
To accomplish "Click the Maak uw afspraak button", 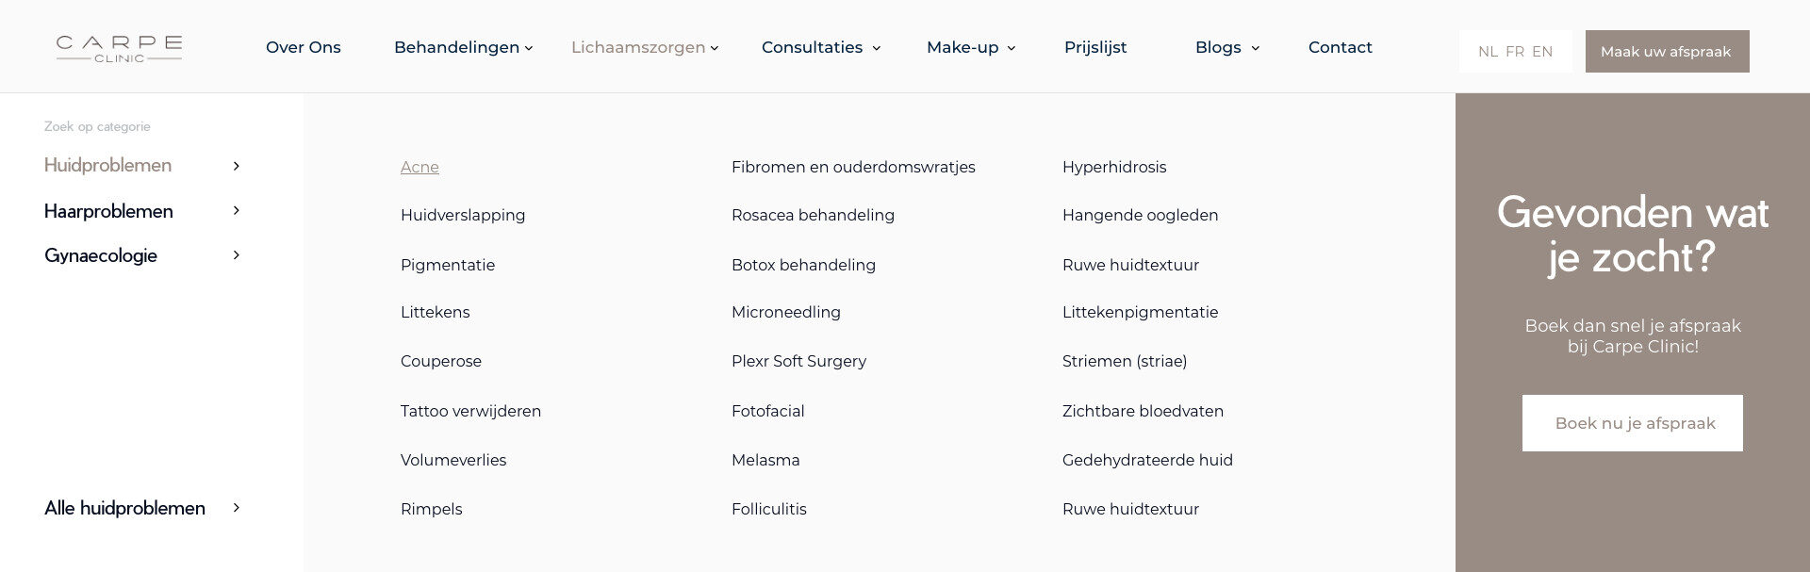I will click(1667, 52).
